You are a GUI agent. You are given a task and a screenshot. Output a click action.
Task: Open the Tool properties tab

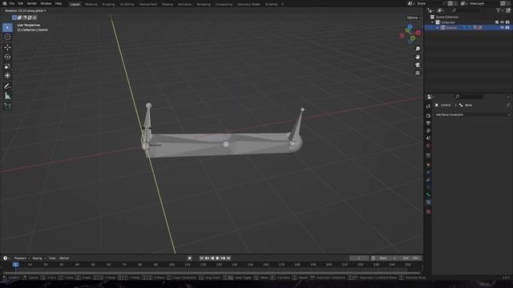[428, 106]
